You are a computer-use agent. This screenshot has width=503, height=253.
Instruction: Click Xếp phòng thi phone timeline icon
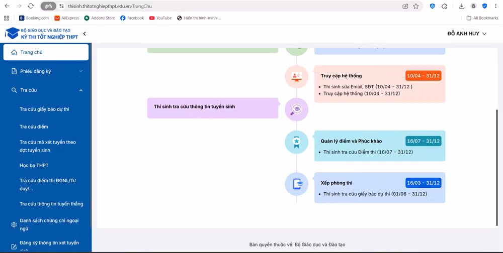(x=296, y=184)
